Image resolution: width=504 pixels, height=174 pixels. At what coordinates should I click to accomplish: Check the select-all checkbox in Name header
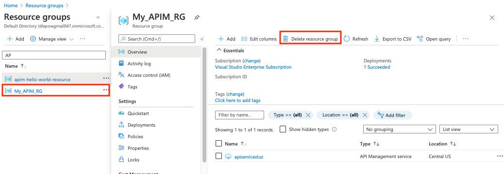pos(219,143)
